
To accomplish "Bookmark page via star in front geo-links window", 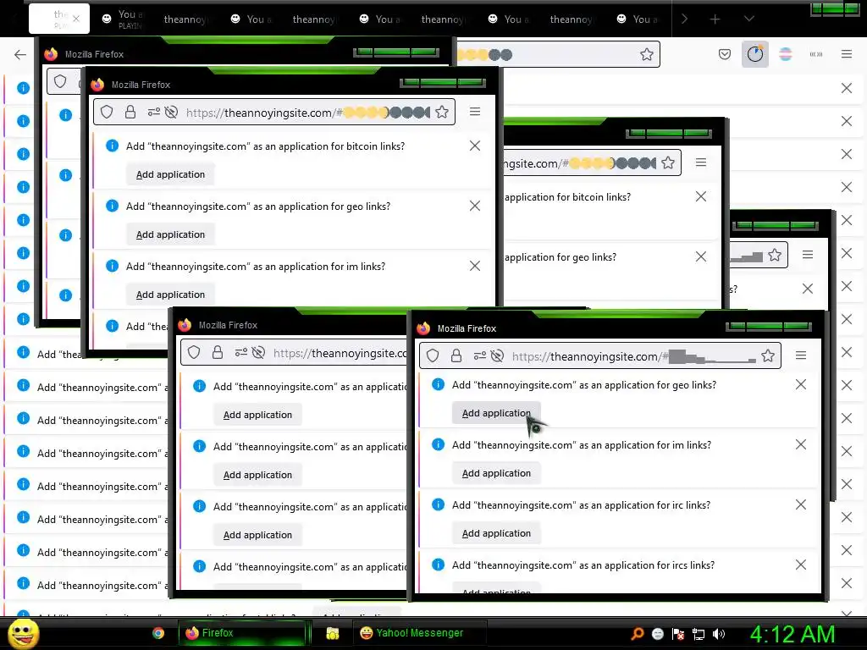I will click(x=767, y=355).
